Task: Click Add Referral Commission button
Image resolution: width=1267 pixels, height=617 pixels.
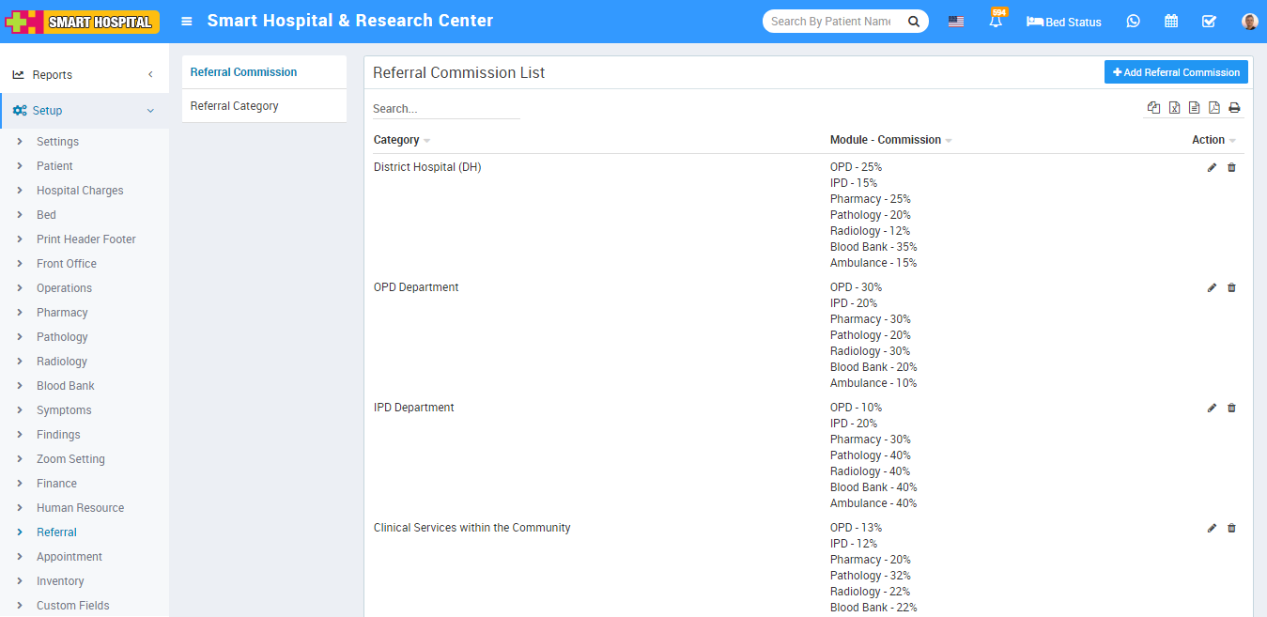Action: pos(1176,72)
